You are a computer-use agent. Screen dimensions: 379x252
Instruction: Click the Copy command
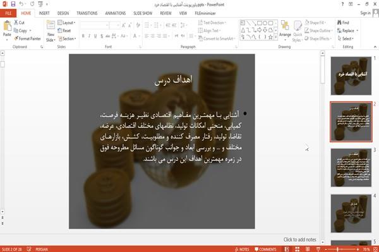[20, 31]
